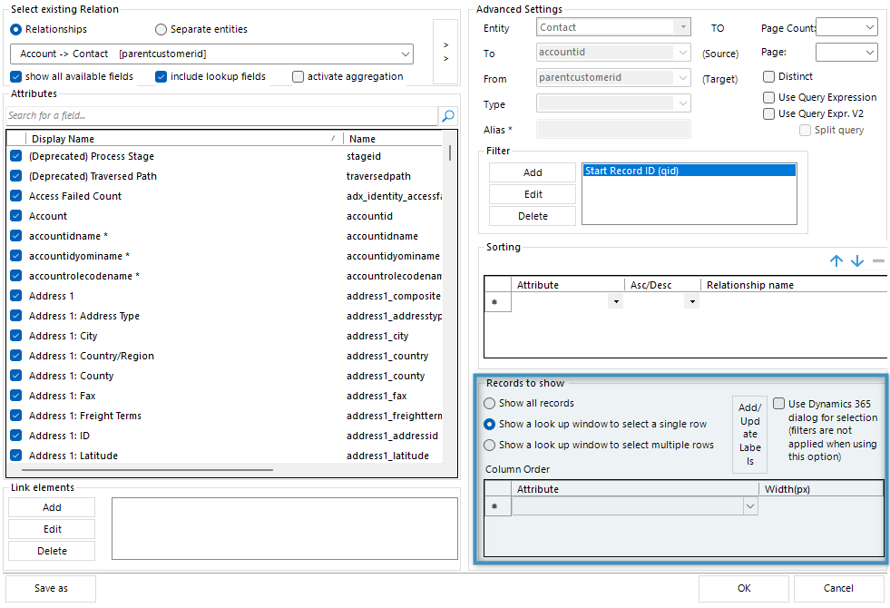Click the double-arrow expand button beside relation dropdown
Viewport: 890px width, 608px height.
[445, 52]
